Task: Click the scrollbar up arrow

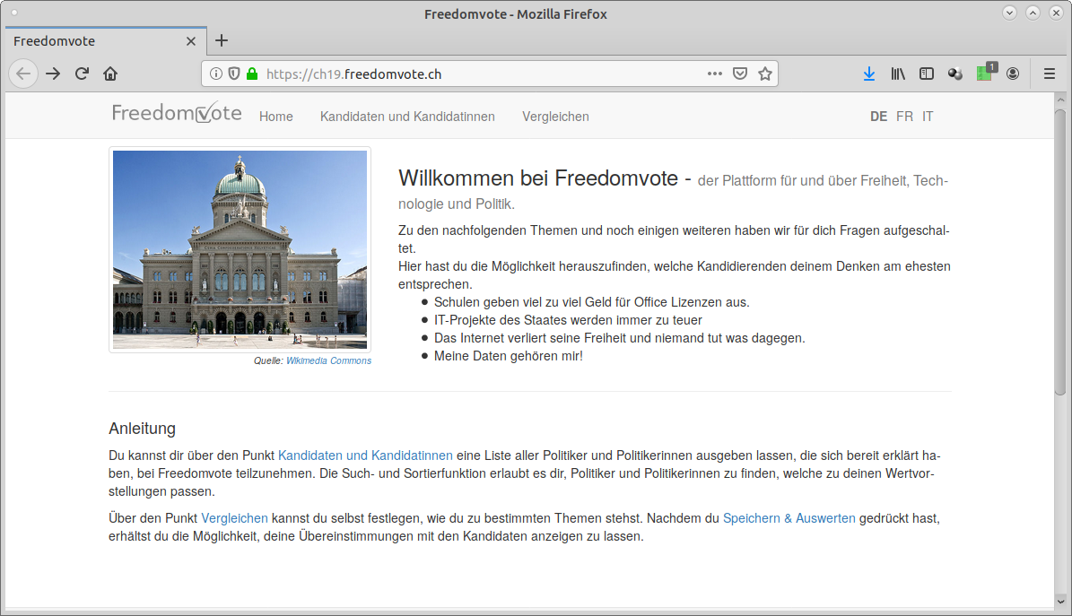Action: coord(1060,100)
